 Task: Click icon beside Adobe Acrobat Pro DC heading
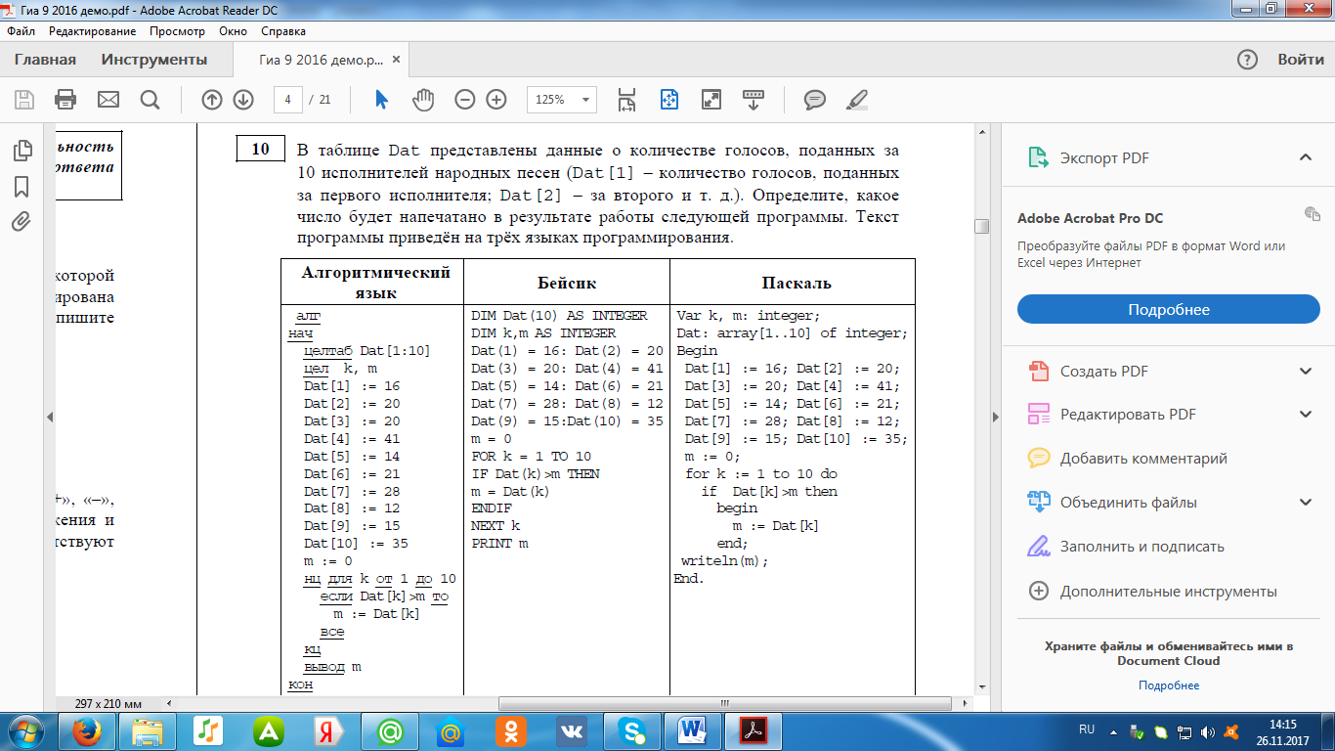click(1312, 213)
